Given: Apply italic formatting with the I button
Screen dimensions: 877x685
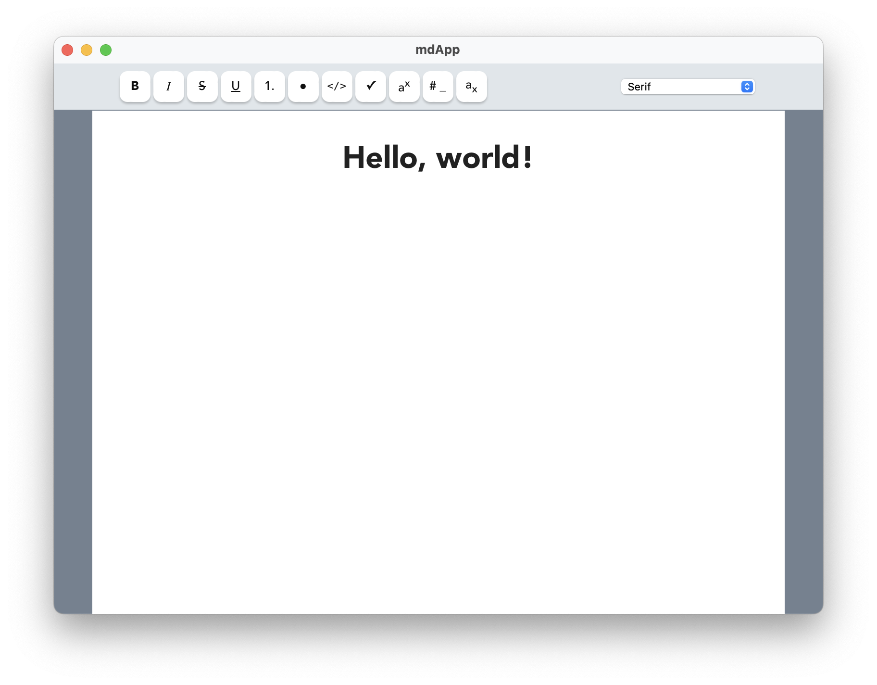Looking at the screenshot, I should pyautogui.click(x=168, y=87).
